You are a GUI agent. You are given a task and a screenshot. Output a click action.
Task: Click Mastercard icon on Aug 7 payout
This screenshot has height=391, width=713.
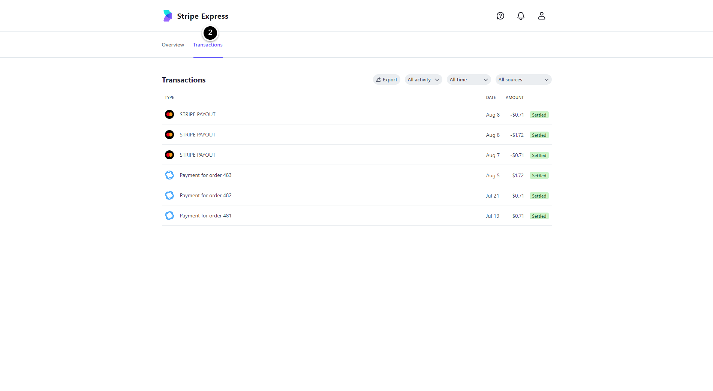click(169, 155)
